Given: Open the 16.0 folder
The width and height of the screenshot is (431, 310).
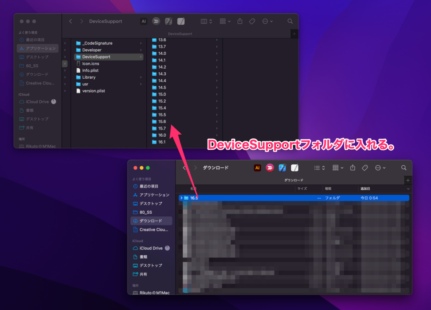Looking at the screenshot, I should pos(185,135).
